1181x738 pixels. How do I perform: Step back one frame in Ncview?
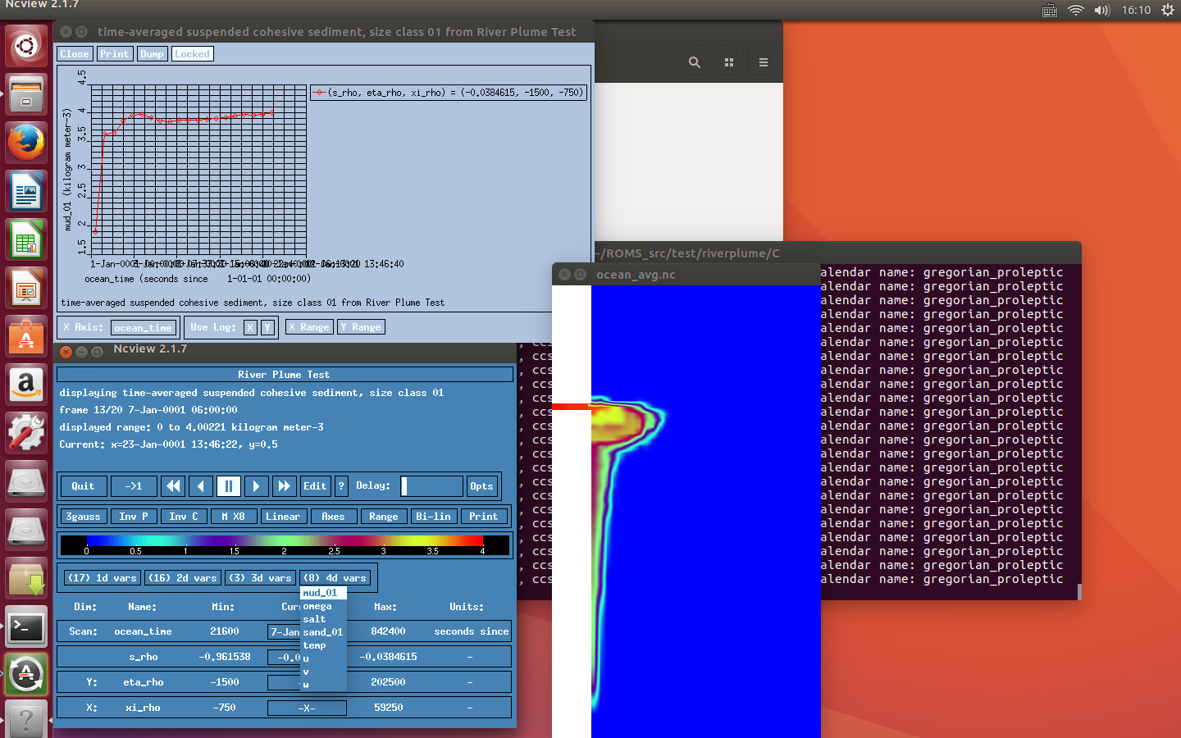coord(201,486)
